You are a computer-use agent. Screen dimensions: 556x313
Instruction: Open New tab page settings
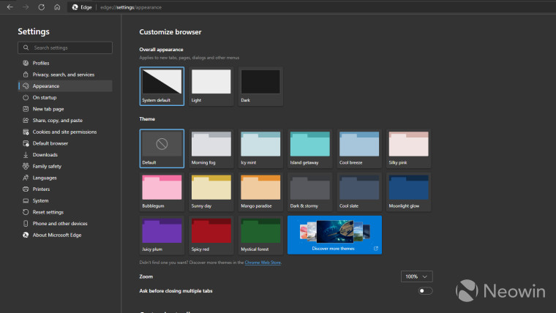point(65,109)
